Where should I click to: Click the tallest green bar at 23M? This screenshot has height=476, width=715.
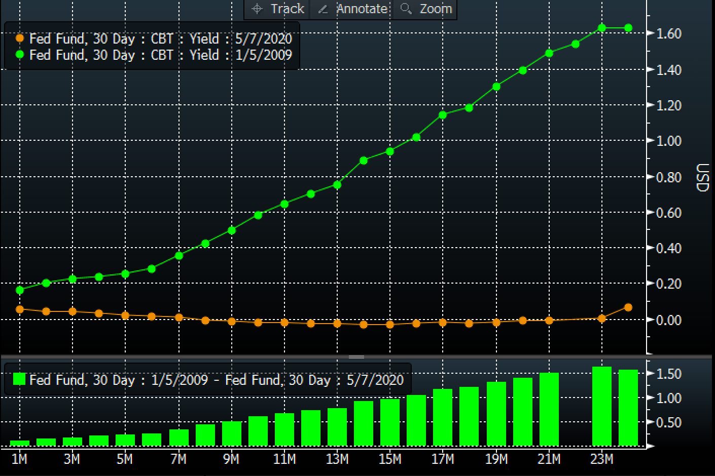coord(602,406)
